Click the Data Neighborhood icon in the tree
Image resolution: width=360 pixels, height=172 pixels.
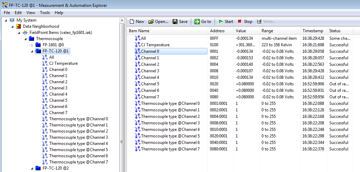tap(19, 26)
